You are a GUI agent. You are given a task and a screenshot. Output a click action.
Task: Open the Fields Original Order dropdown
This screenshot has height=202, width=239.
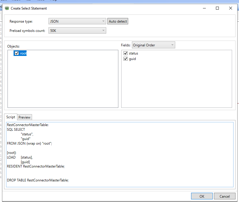pos(153,45)
